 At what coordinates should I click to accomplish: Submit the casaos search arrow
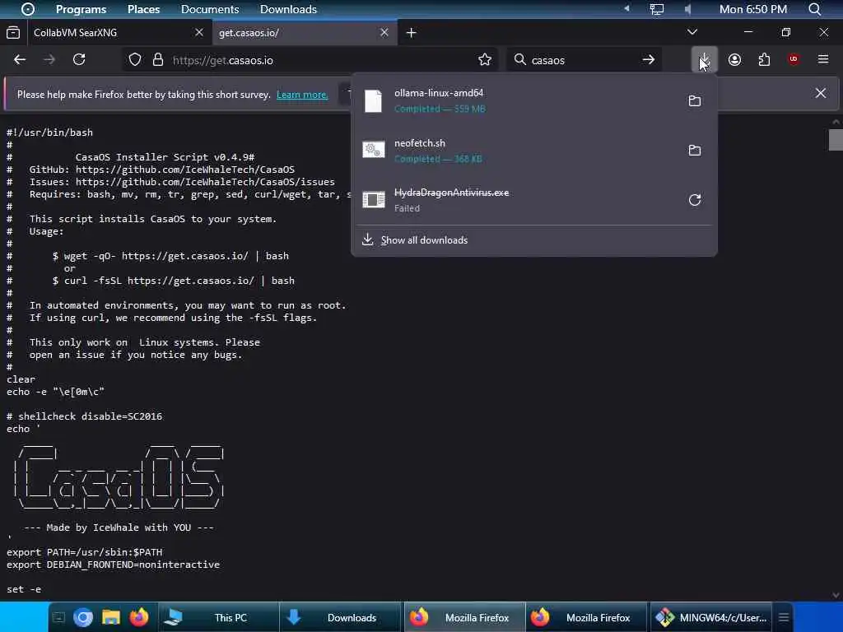(x=649, y=59)
